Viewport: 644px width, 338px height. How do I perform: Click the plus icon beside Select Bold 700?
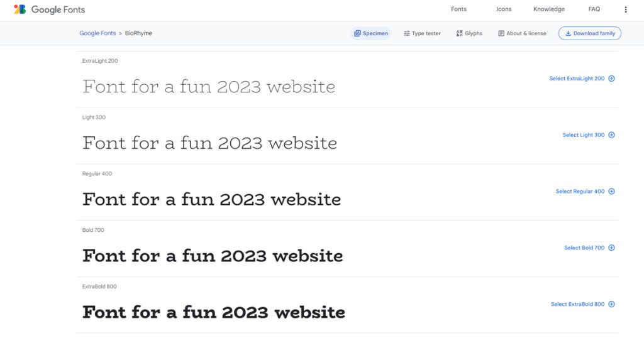(611, 248)
